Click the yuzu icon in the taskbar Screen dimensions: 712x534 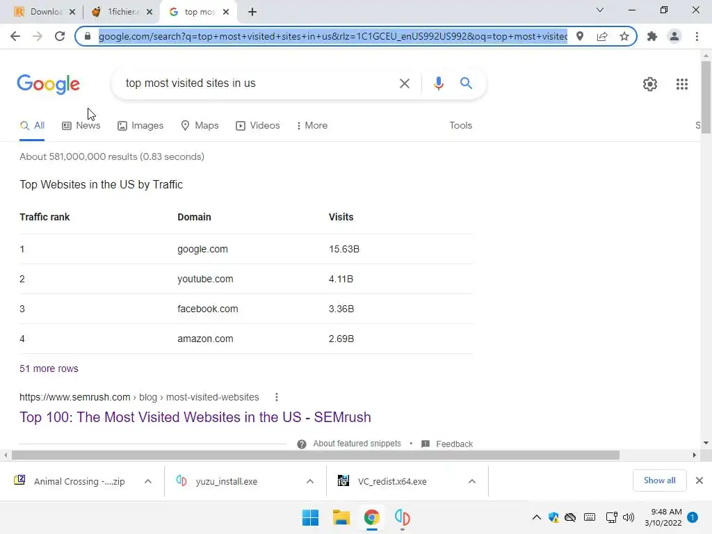point(403,517)
